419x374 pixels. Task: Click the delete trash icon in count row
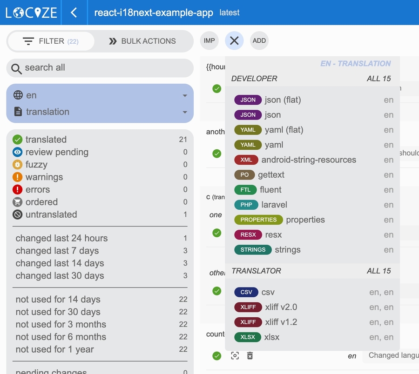click(250, 356)
